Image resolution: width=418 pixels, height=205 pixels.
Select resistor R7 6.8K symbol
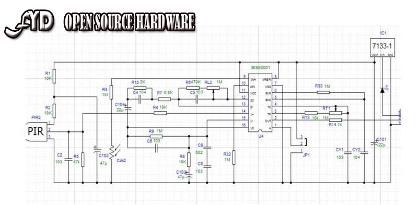coord(164,99)
